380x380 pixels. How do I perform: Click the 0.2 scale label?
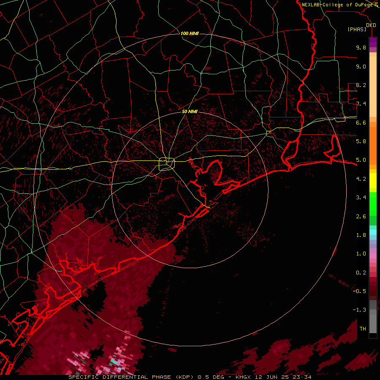click(361, 273)
